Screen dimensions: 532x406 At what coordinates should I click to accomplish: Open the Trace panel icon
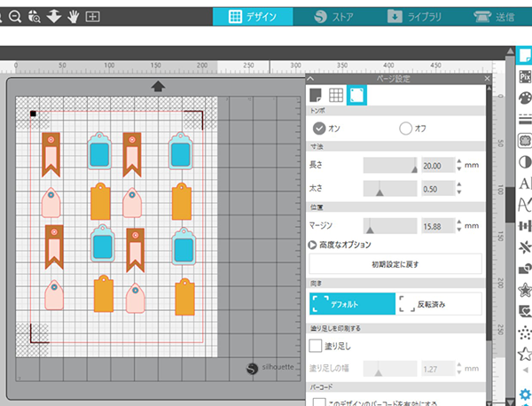[525, 140]
